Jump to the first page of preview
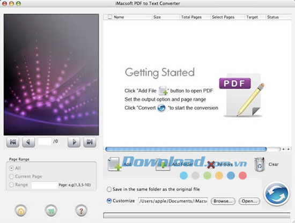 pos(13,142)
